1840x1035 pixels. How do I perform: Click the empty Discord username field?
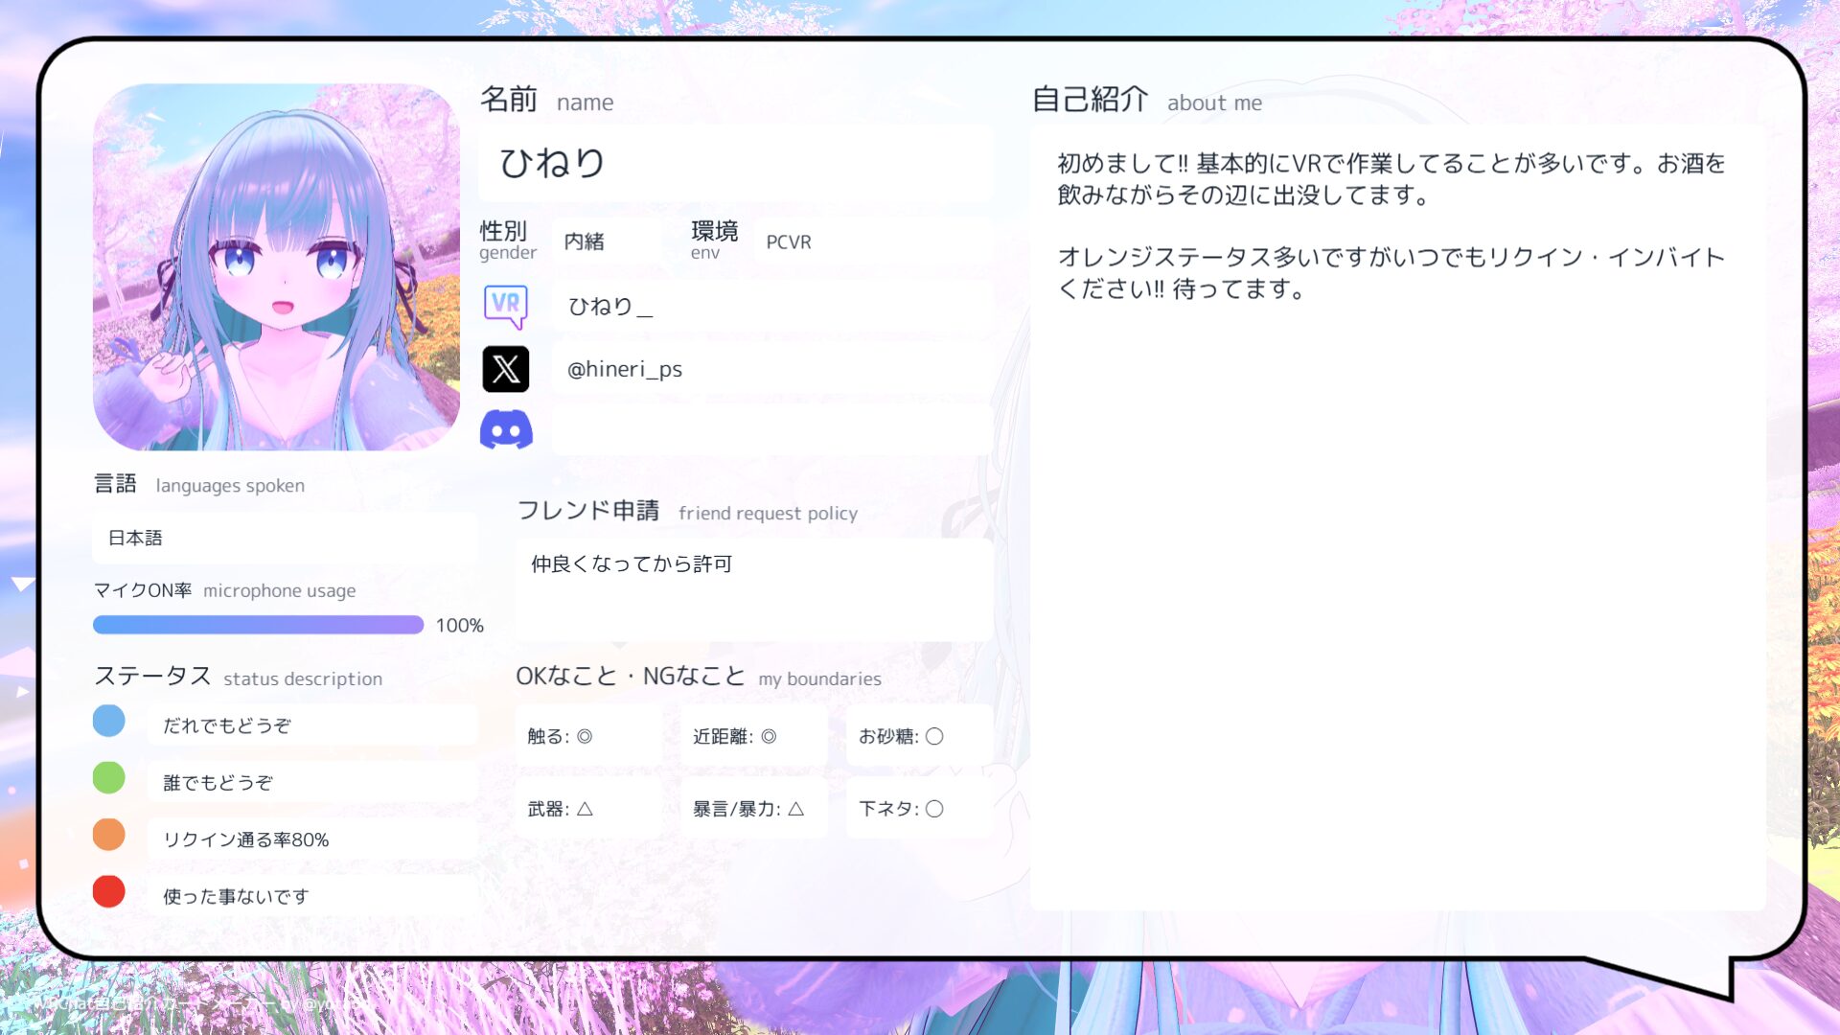coord(771,430)
